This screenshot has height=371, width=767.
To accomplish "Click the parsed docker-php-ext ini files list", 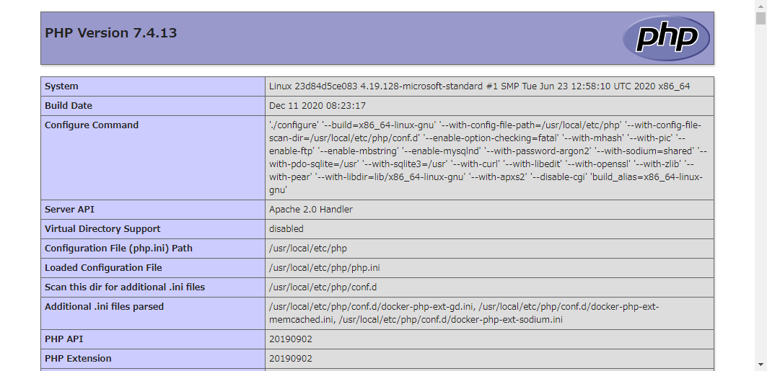I will click(463, 313).
